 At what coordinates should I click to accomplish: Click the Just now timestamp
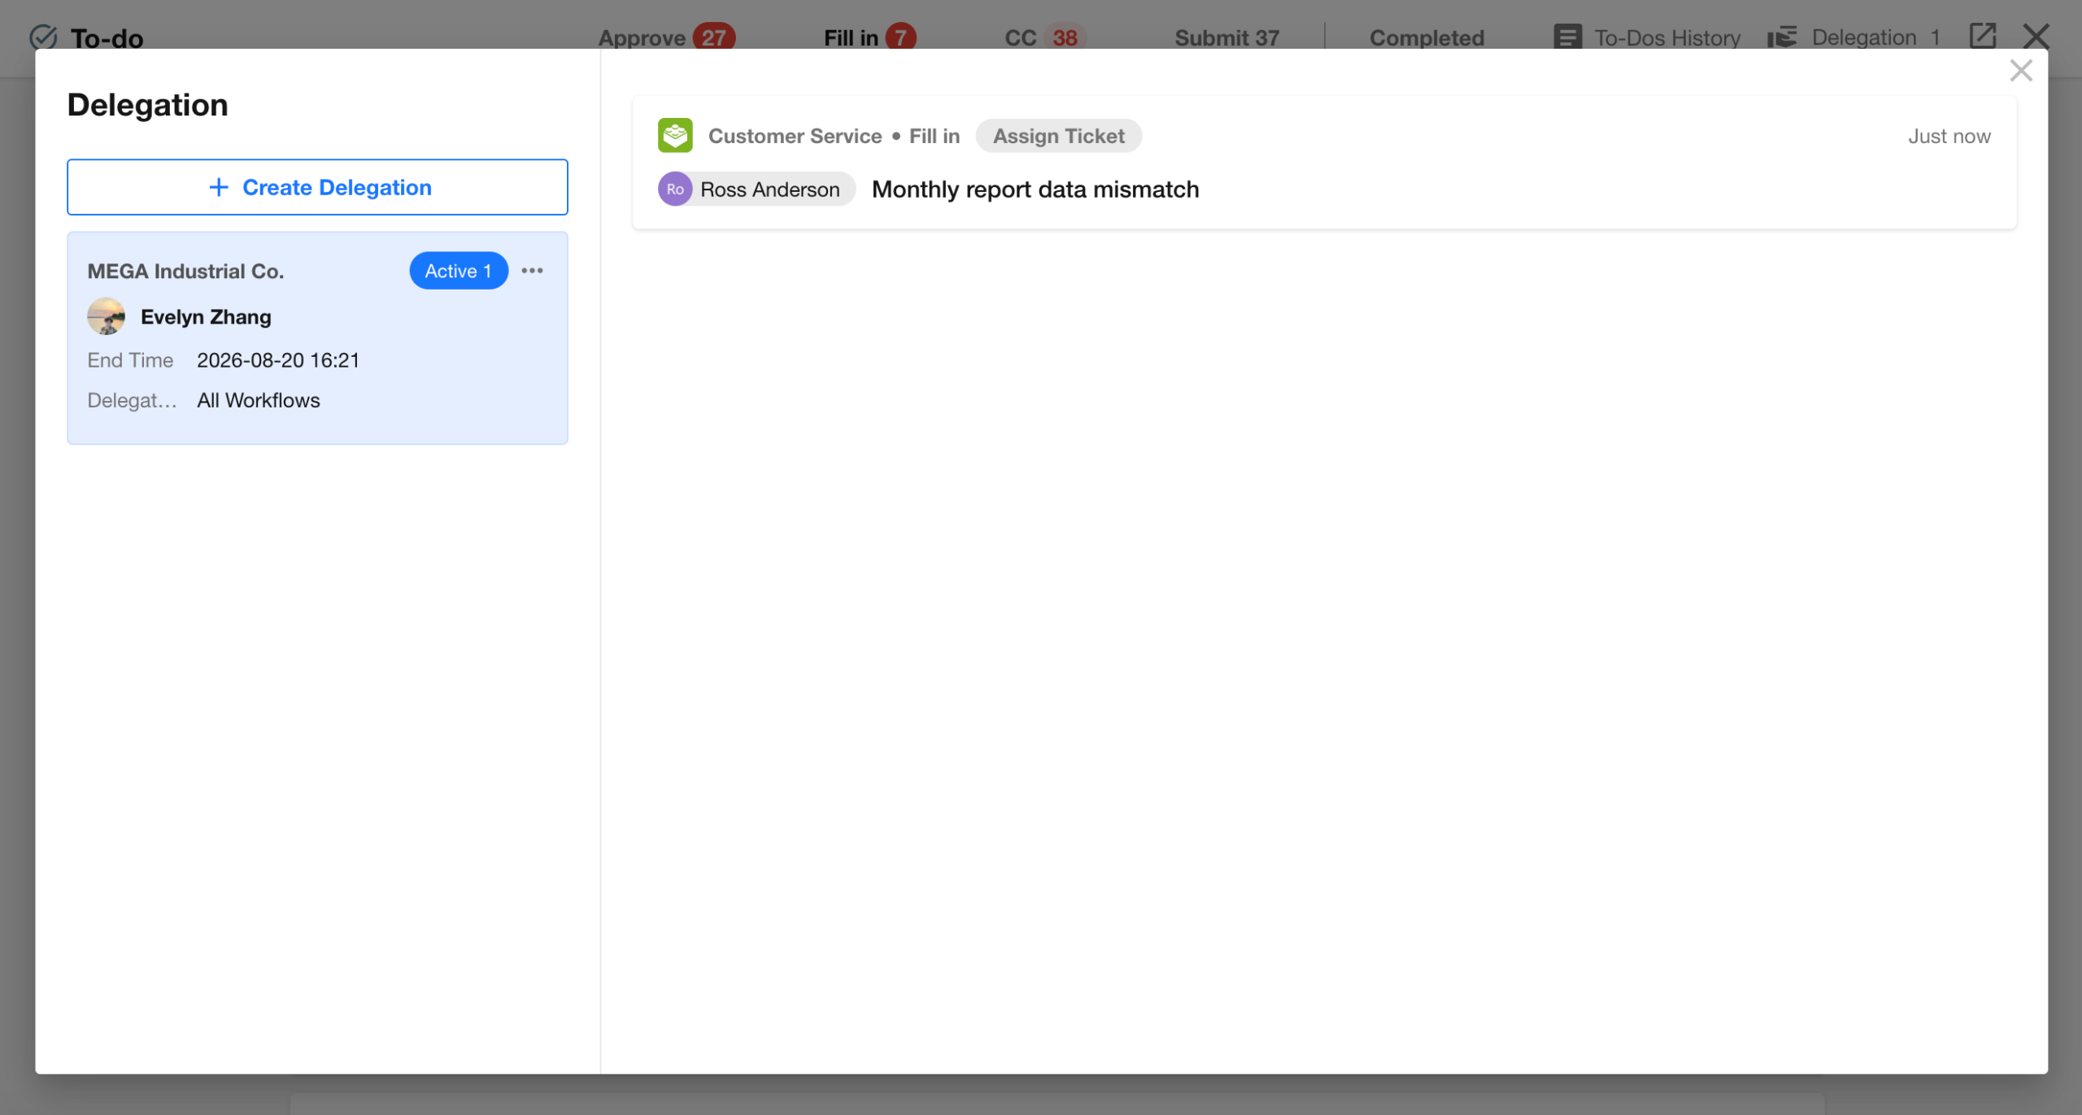click(1949, 136)
